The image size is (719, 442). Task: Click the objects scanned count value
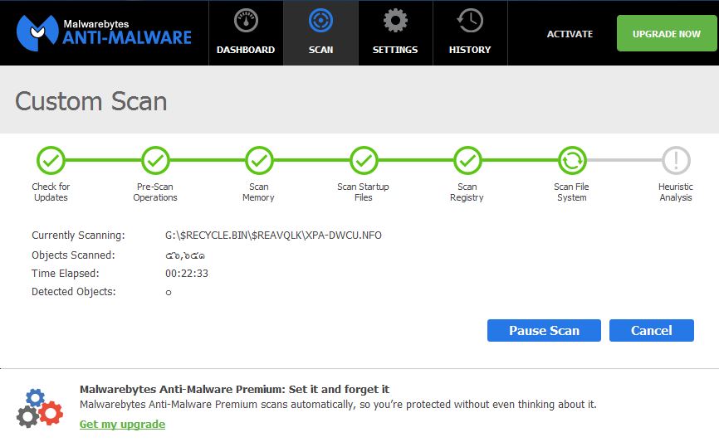click(185, 255)
